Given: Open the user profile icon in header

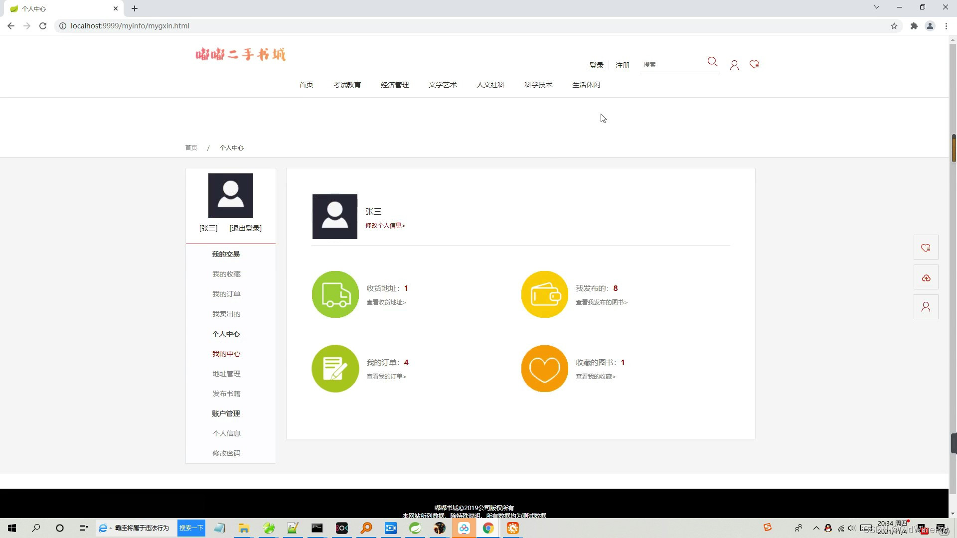Looking at the screenshot, I should pos(734,65).
